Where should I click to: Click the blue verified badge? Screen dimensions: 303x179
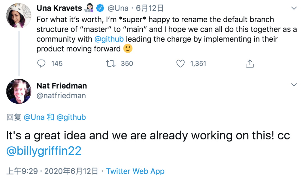100,8
